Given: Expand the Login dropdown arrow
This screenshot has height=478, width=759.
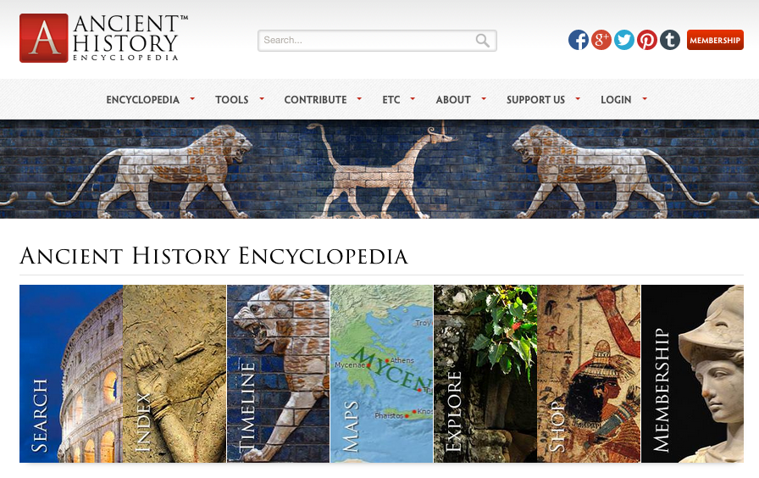Looking at the screenshot, I should [x=645, y=99].
